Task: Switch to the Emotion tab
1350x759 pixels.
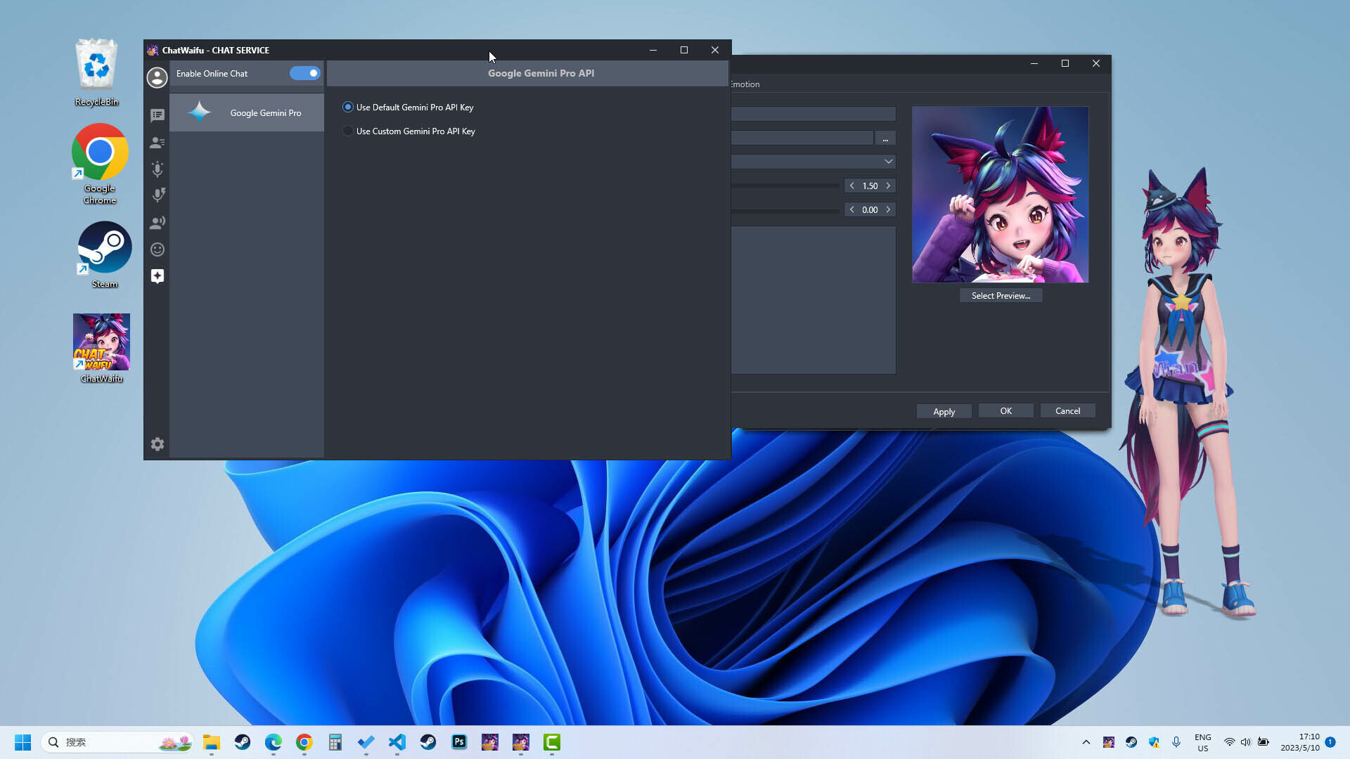Action: click(x=744, y=84)
